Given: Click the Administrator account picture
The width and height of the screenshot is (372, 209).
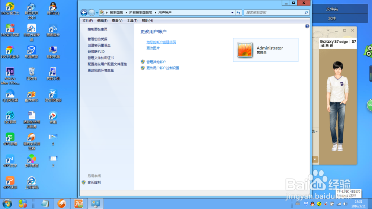Looking at the screenshot, I should coord(245,50).
